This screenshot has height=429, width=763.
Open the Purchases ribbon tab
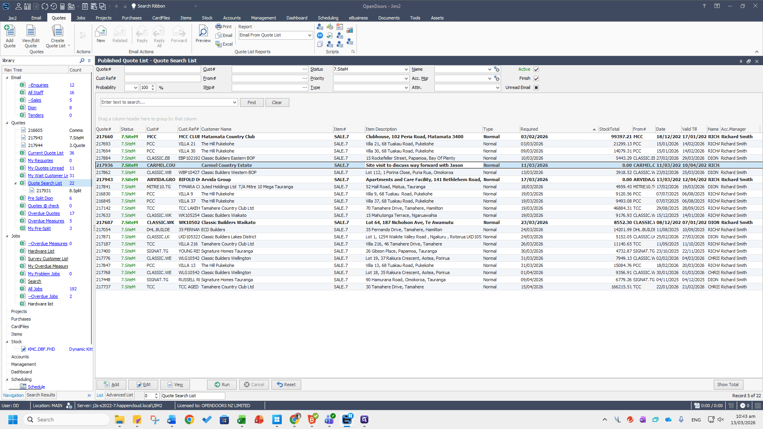(132, 18)
